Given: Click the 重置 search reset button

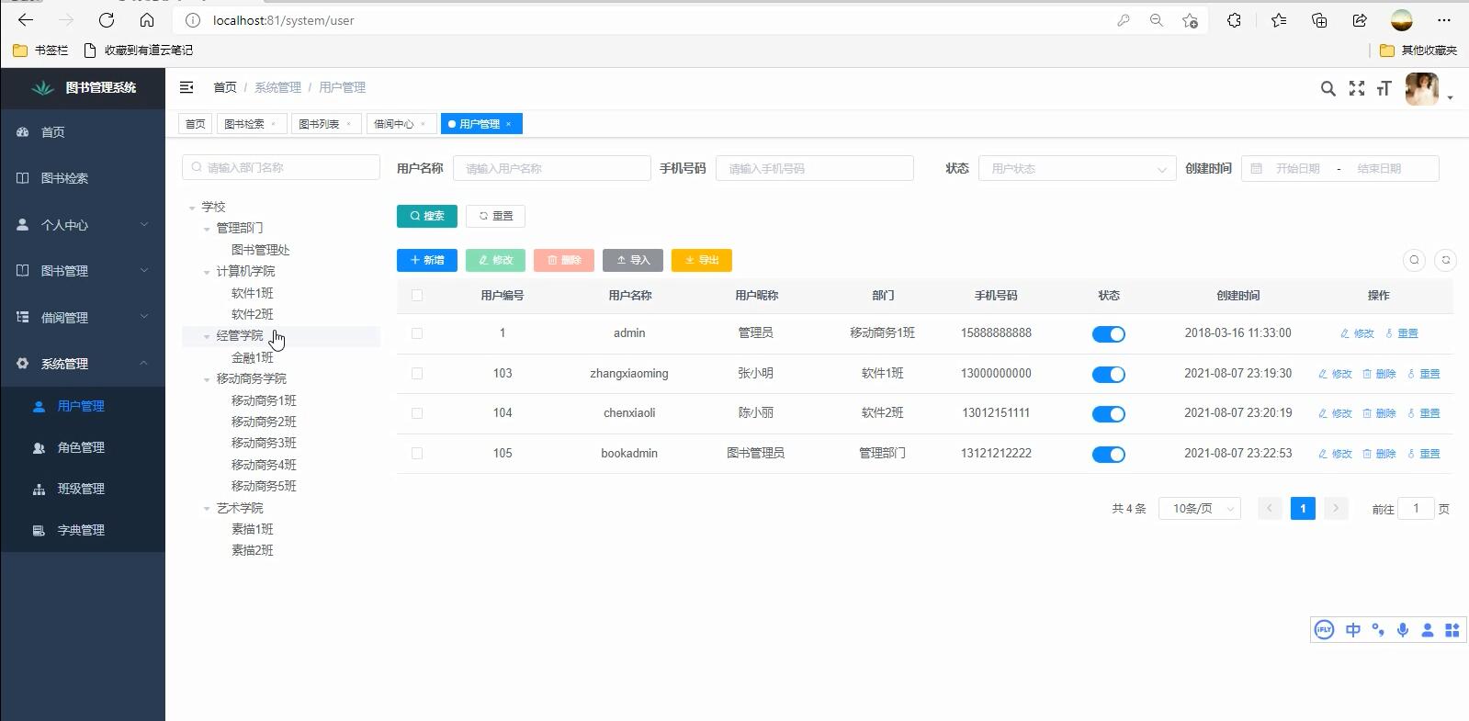Looking at the screenshot, I should coord(495,216).
